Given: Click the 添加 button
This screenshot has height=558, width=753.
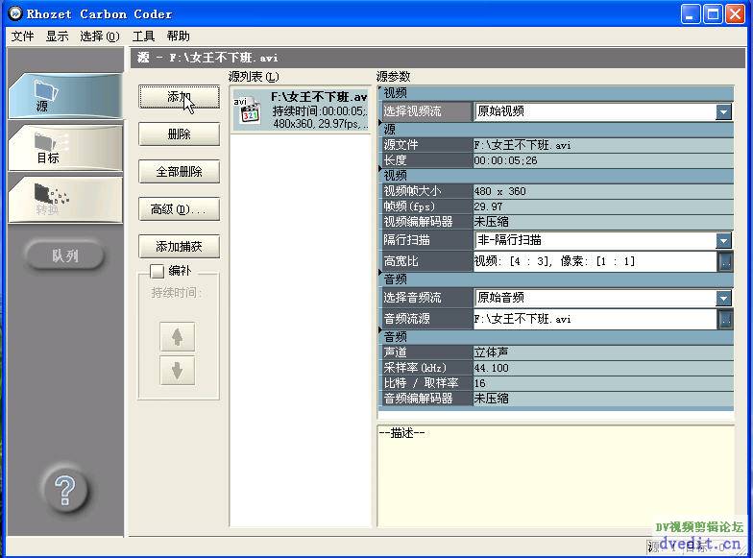Looking at the screenshot, I should (x=179, y=97).
